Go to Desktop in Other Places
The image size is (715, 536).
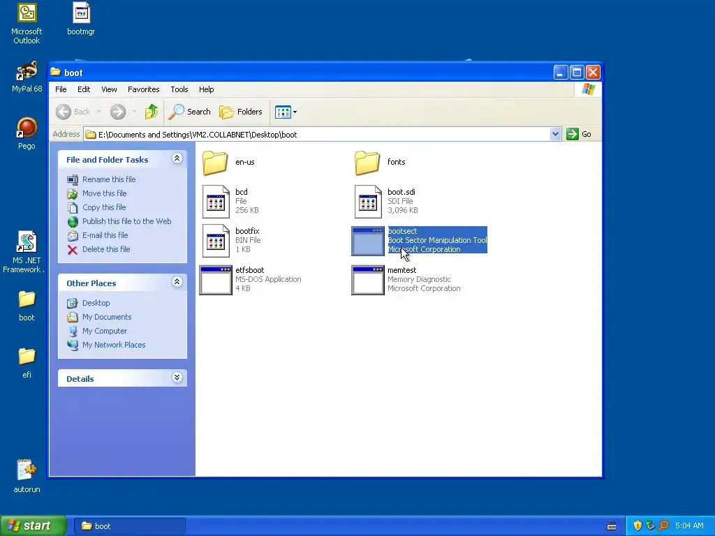tap(96, 303)
